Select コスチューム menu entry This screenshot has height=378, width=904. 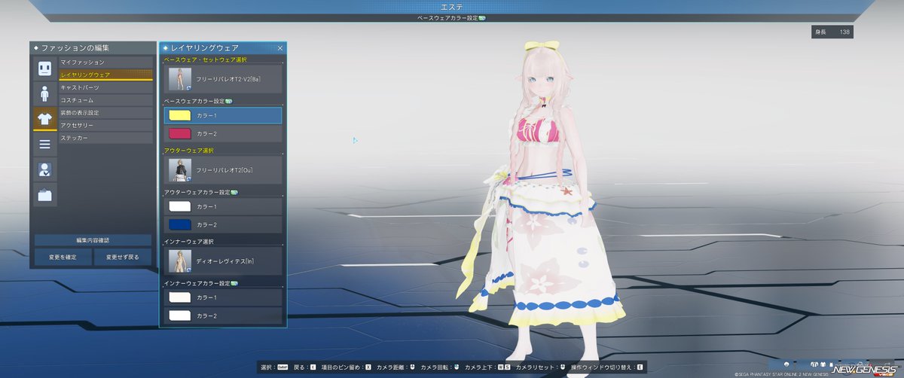point(106,99)
